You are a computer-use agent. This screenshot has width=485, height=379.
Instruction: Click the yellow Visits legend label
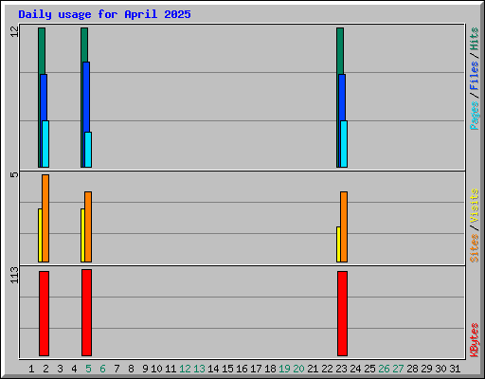tap(474, 207)
